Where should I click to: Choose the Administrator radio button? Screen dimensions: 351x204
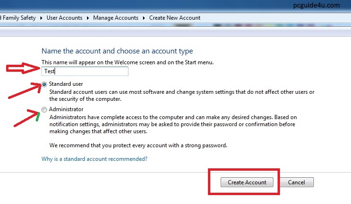[x=45, y=110]
